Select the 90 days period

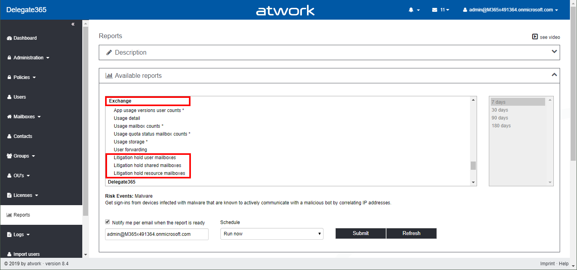pyautogui.click(x=518, y=118)
